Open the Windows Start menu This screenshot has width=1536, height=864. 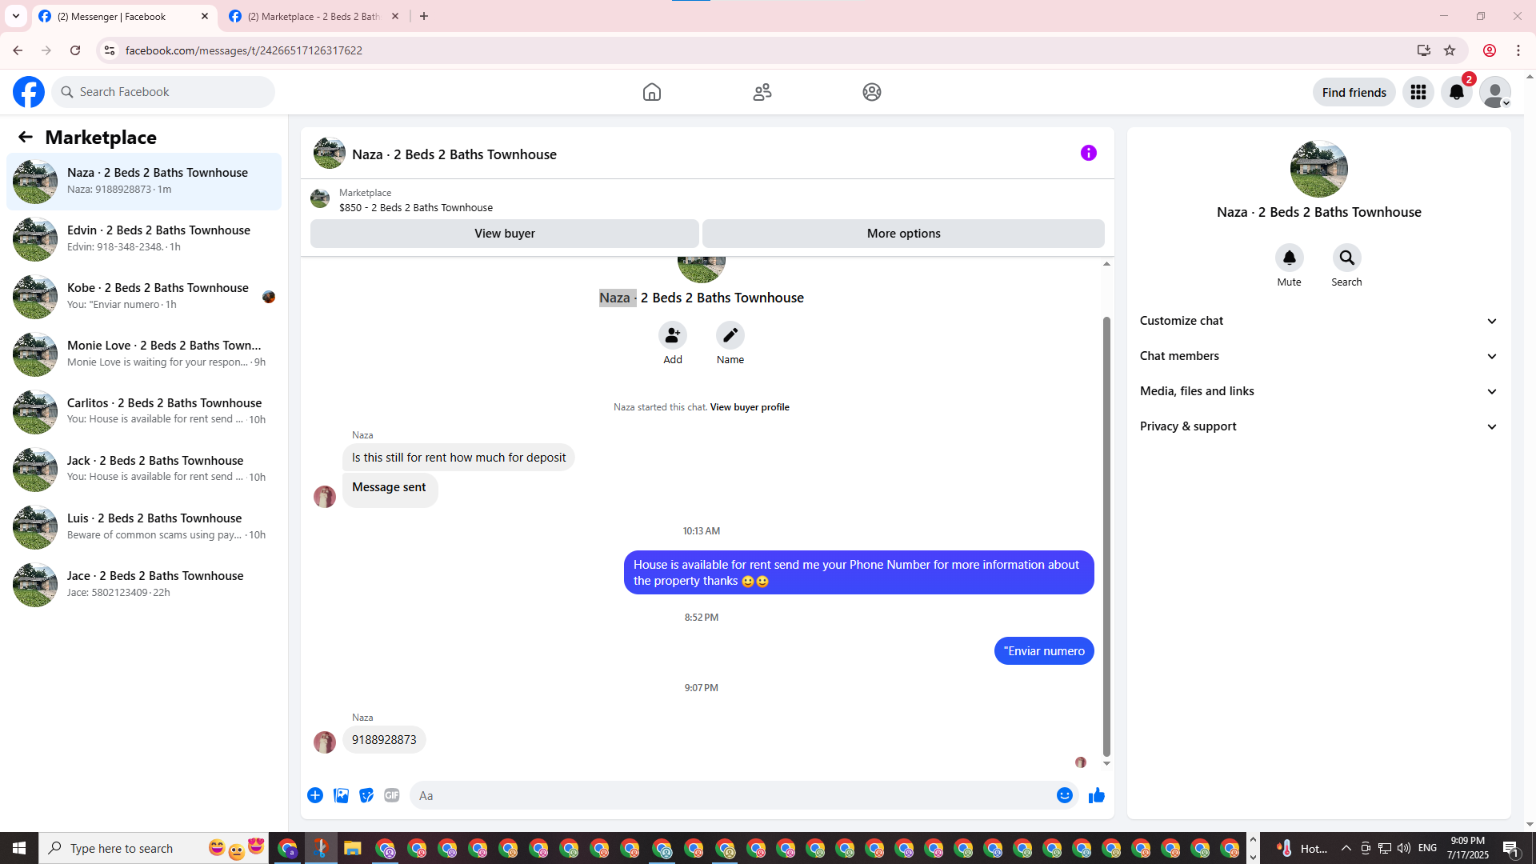(19, 848)
